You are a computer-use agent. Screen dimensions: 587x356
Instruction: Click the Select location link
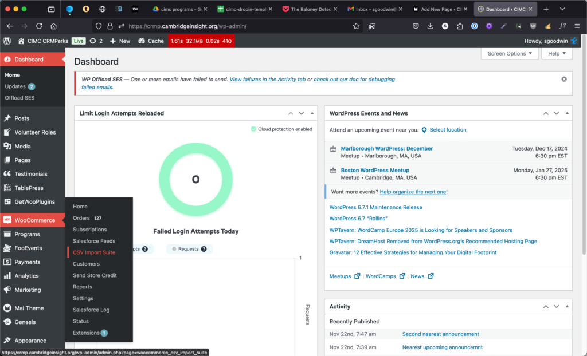(447, 130)
